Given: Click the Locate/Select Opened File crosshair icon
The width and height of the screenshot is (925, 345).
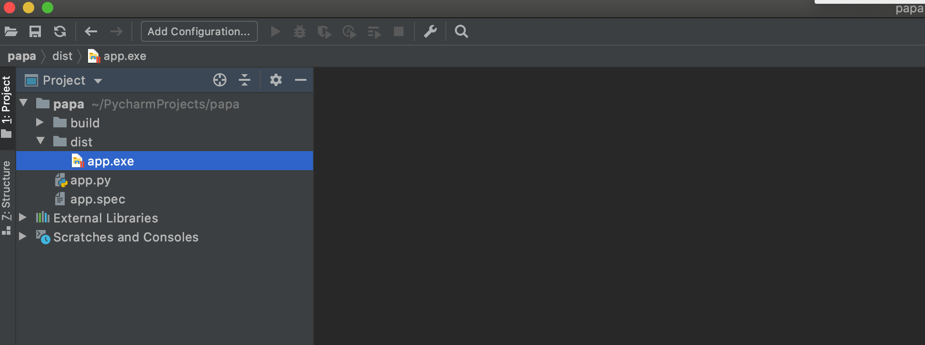Looking at the screenshot, I should [220, 80].
